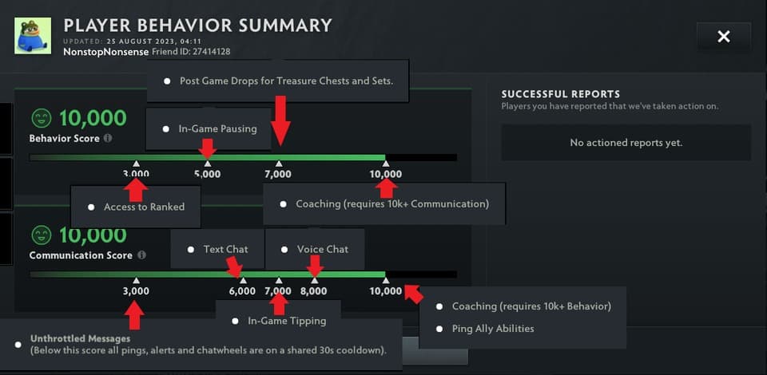The height and width of the screenshot is (375, 767).
Task: Click the No actioned reports yet box
Action: coord(626,143)
